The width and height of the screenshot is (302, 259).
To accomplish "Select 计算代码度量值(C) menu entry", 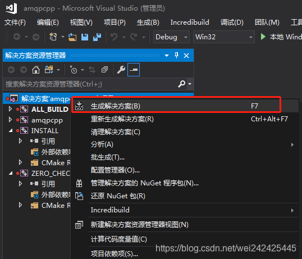I will tap(185, 239).
